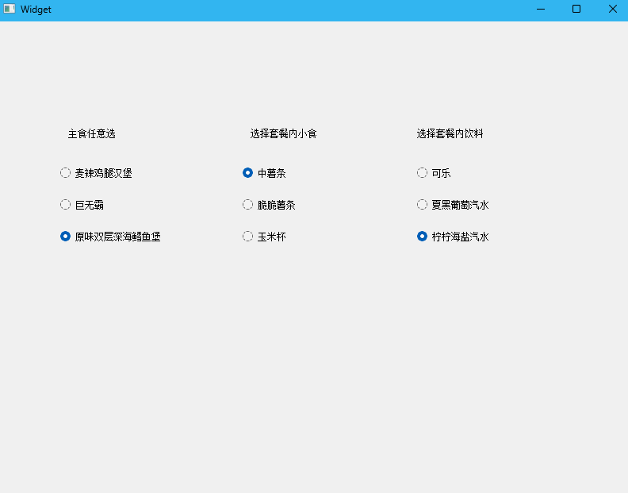Screen dimensions: 628x493
Task: Maximize the Widget window
Action: (576, 10)
